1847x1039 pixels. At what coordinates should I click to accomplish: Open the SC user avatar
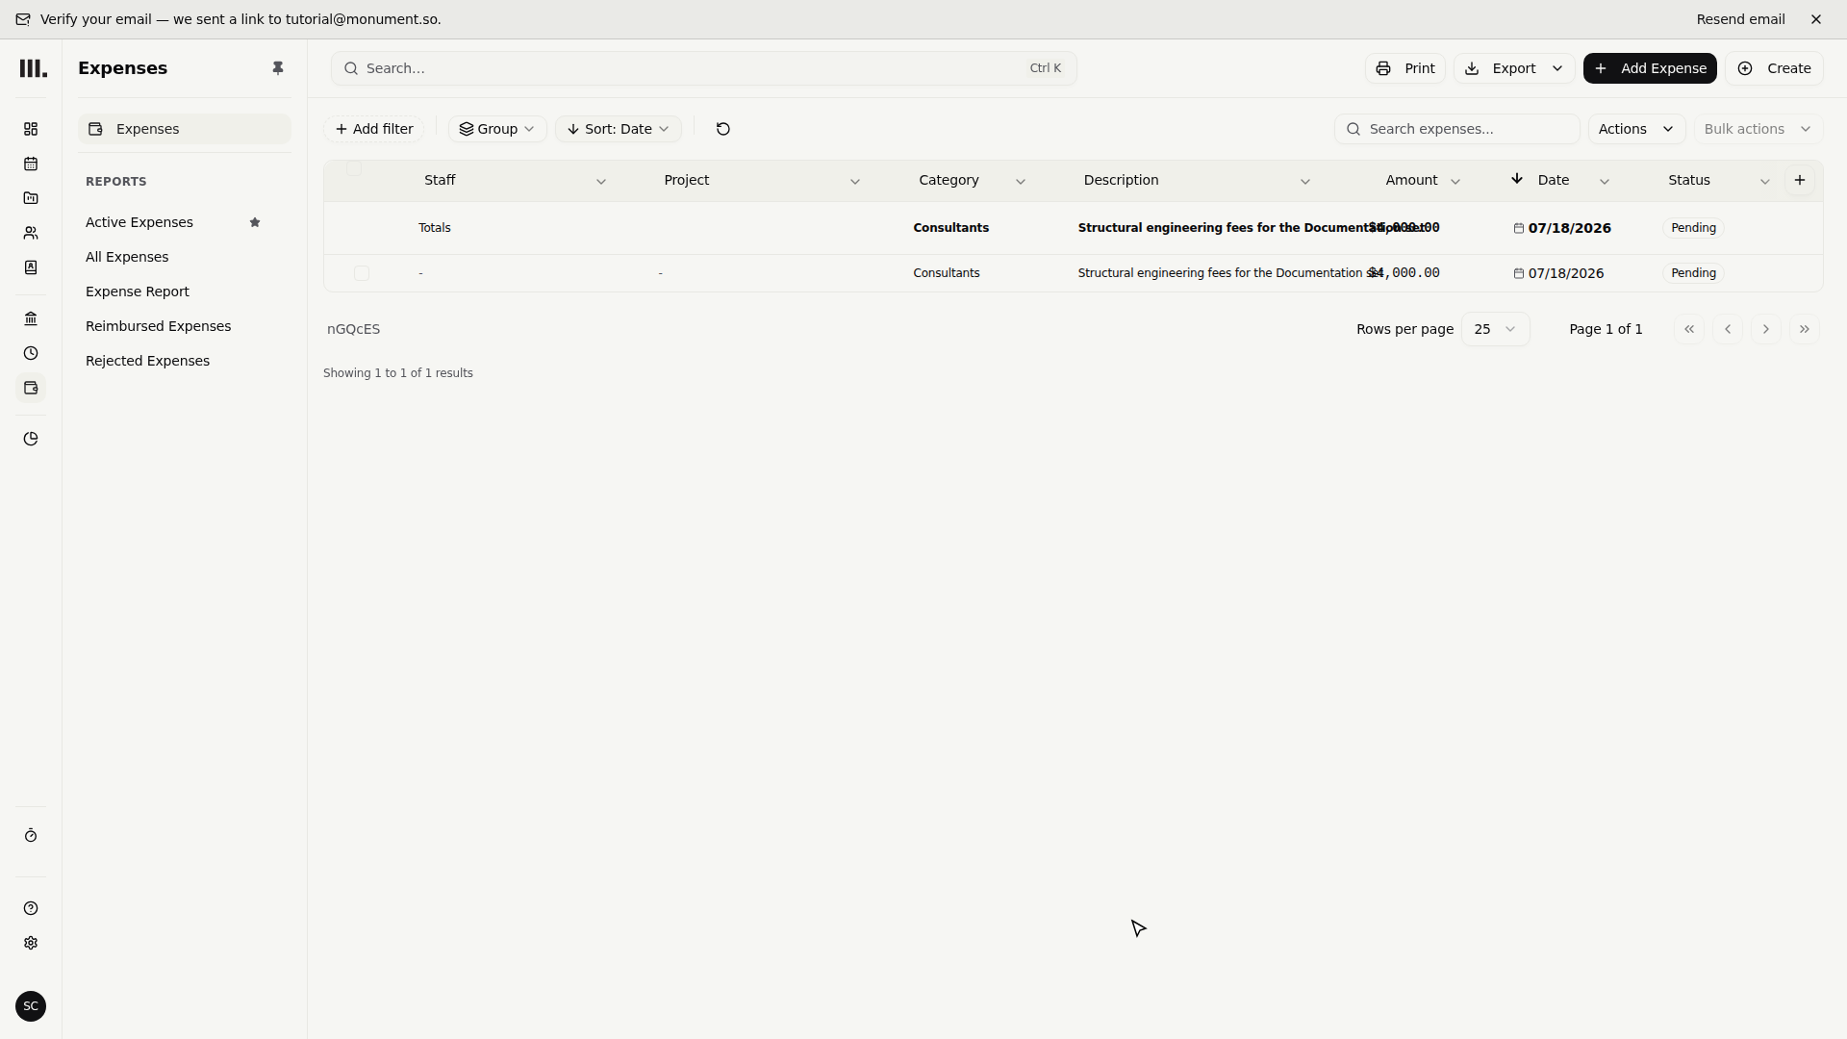coord(31,1006)
